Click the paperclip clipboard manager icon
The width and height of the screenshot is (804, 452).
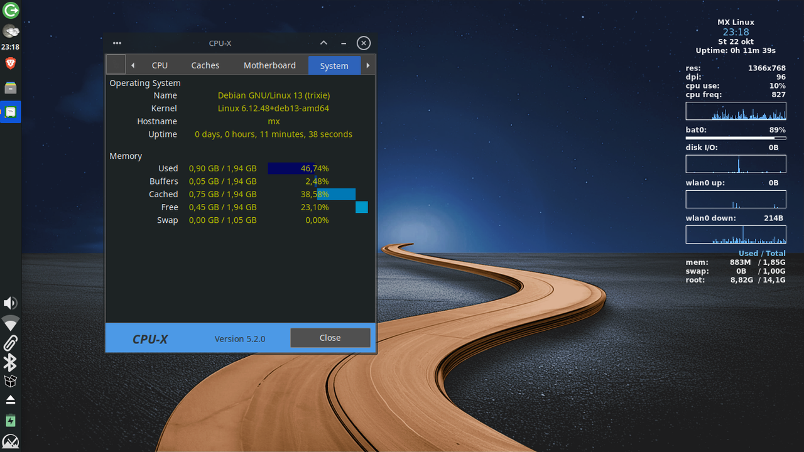[10, 343]
